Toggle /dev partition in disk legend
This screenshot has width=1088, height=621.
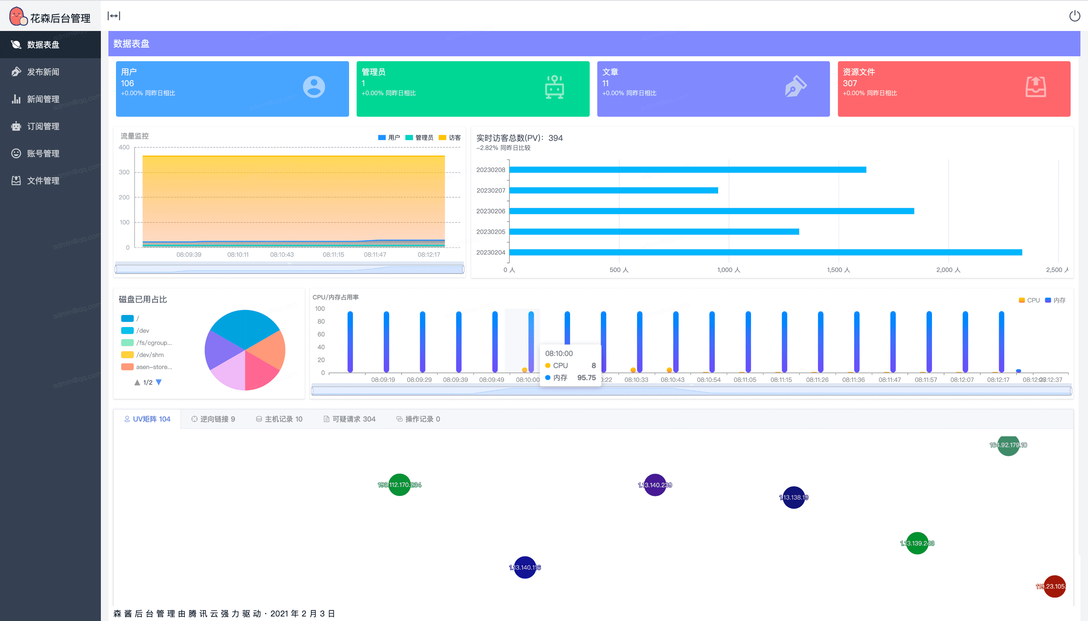(x=135, y=331)
